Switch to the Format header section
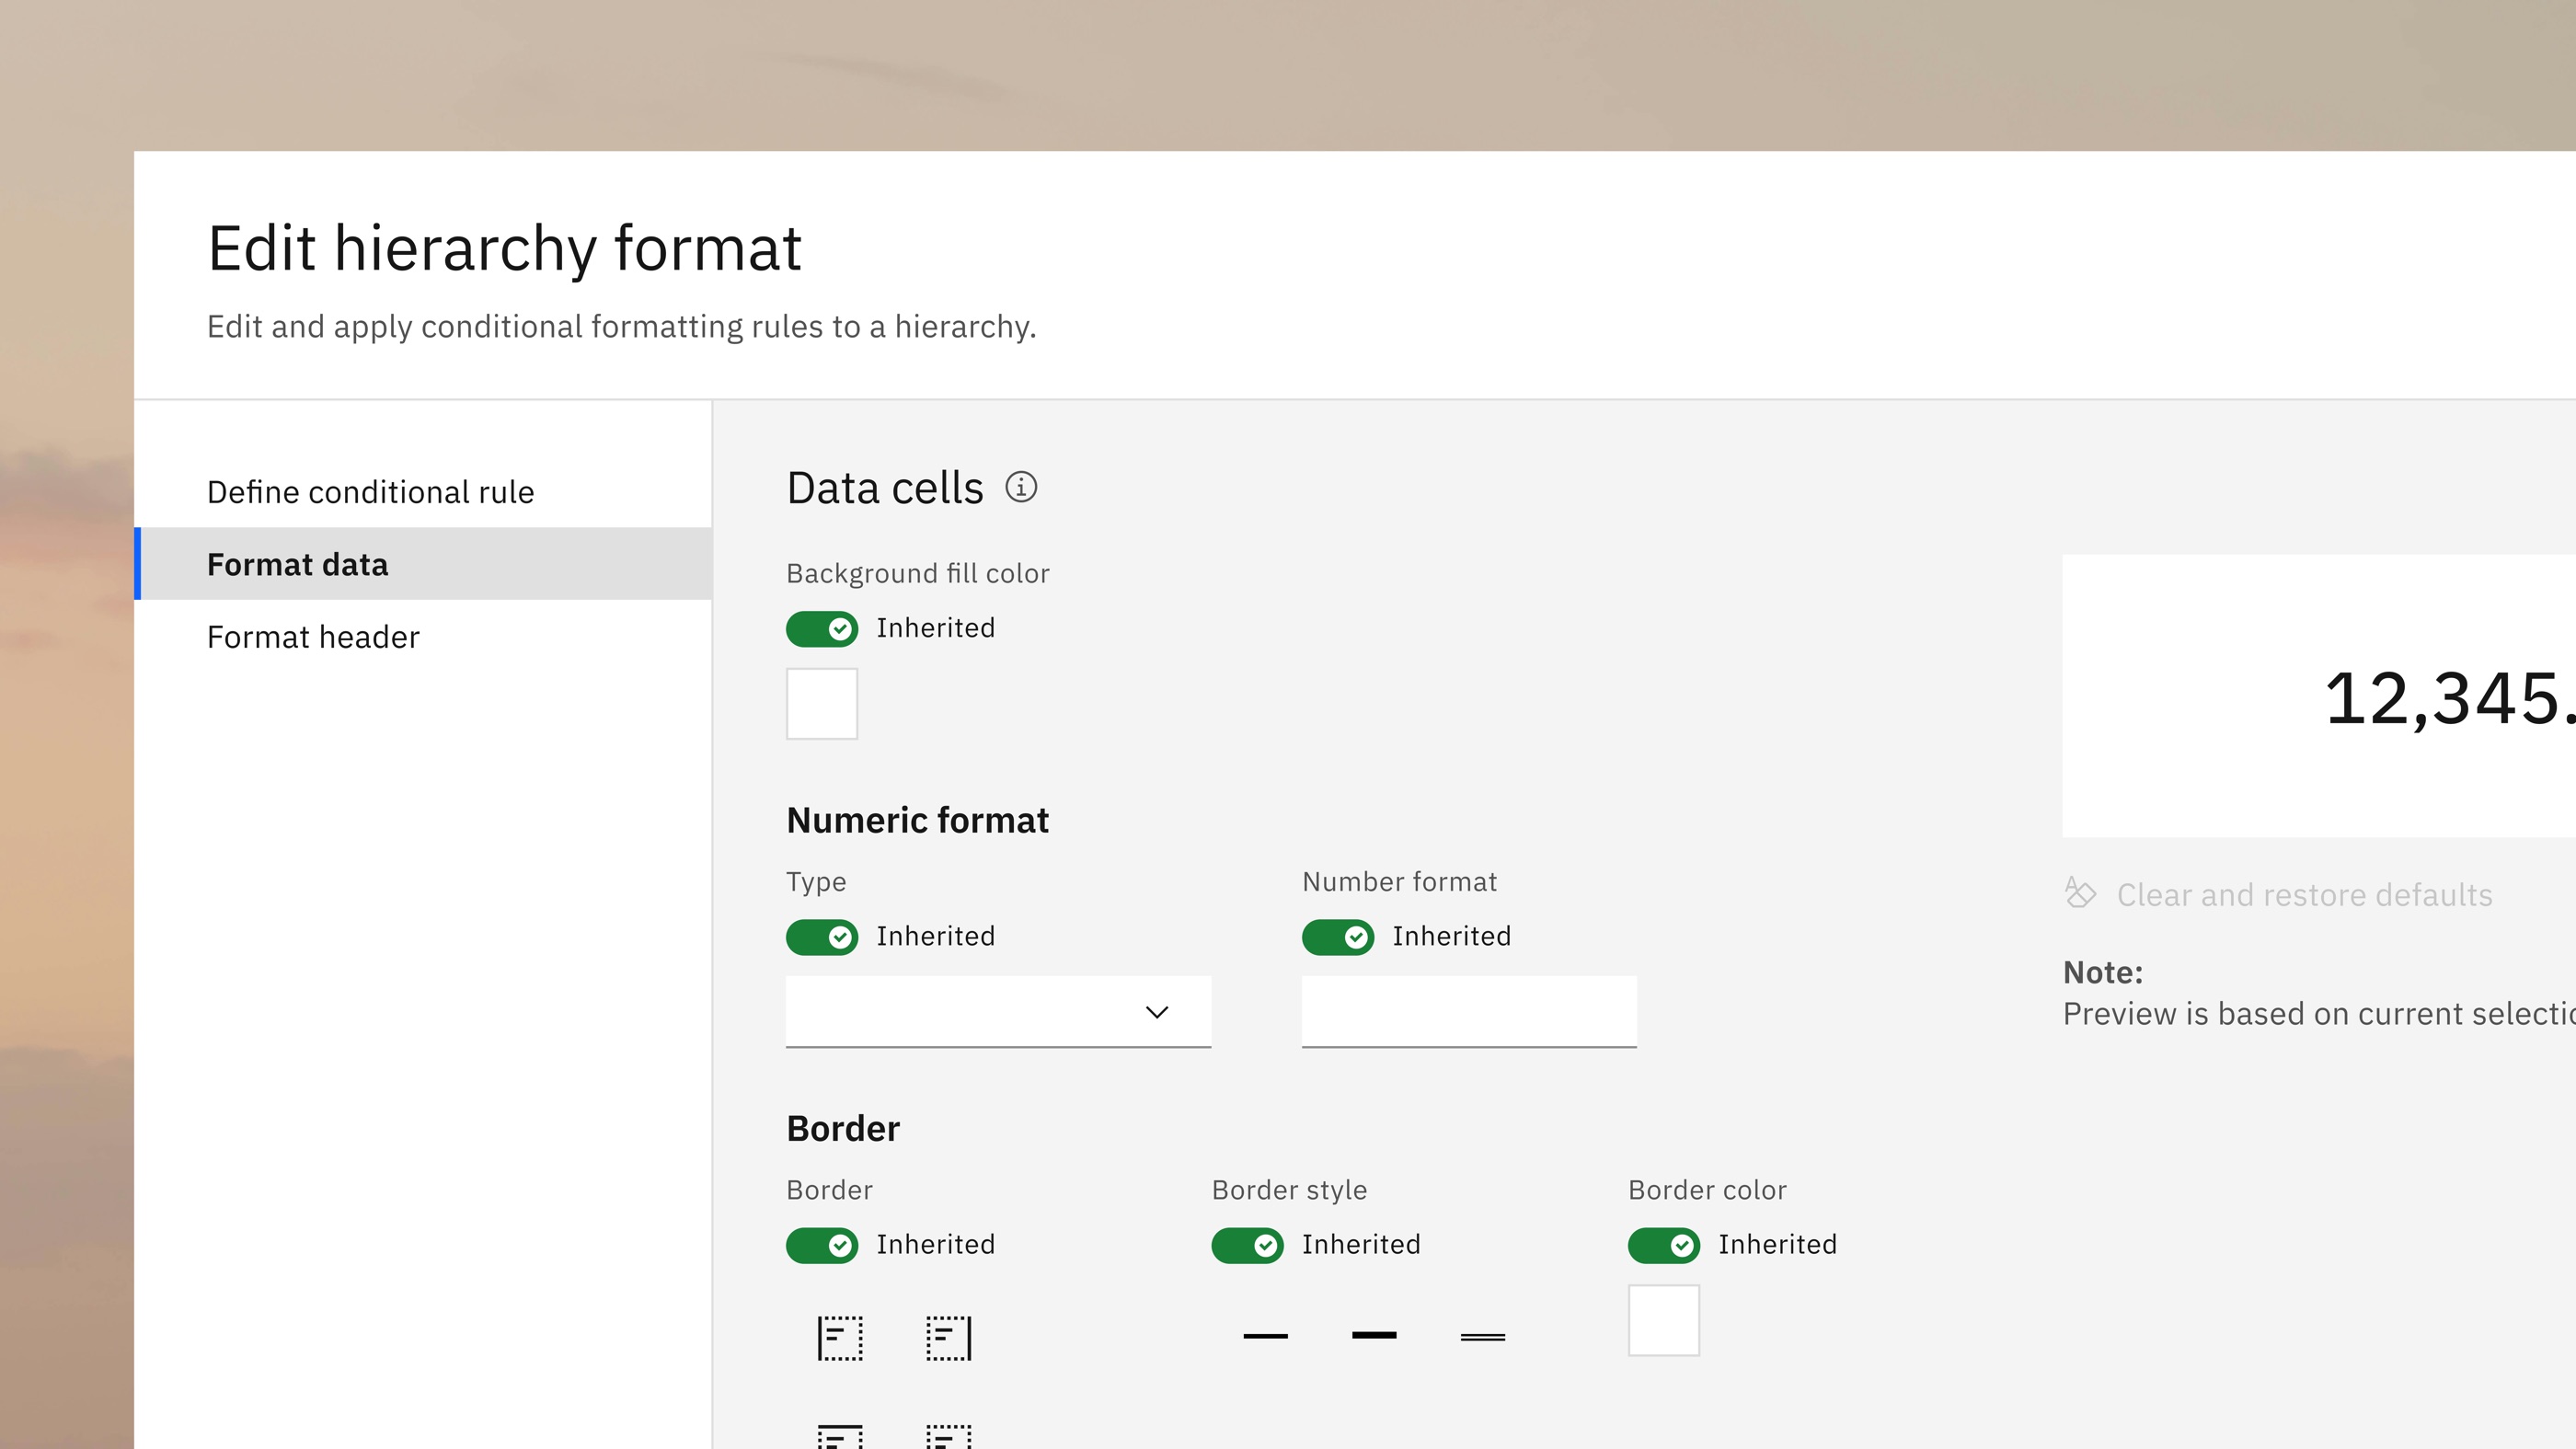Image resolution: width=2576 pixels, height=1449 pixels. (x=424, y=637)
